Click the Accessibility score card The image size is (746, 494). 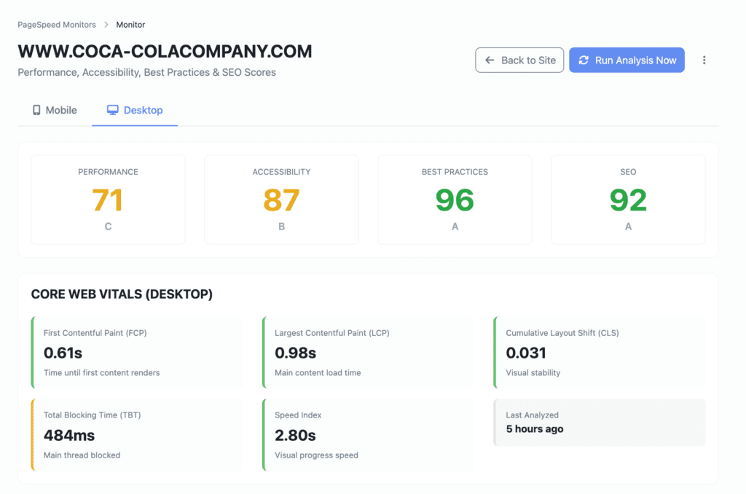pos(281,199)
